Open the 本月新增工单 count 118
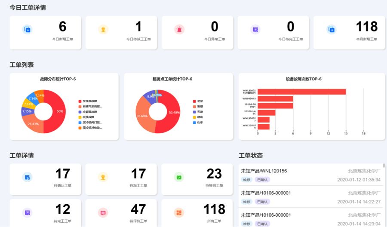The height and width of the screenshot is (227, 387). pyautogui.click(x=366, y=26)
